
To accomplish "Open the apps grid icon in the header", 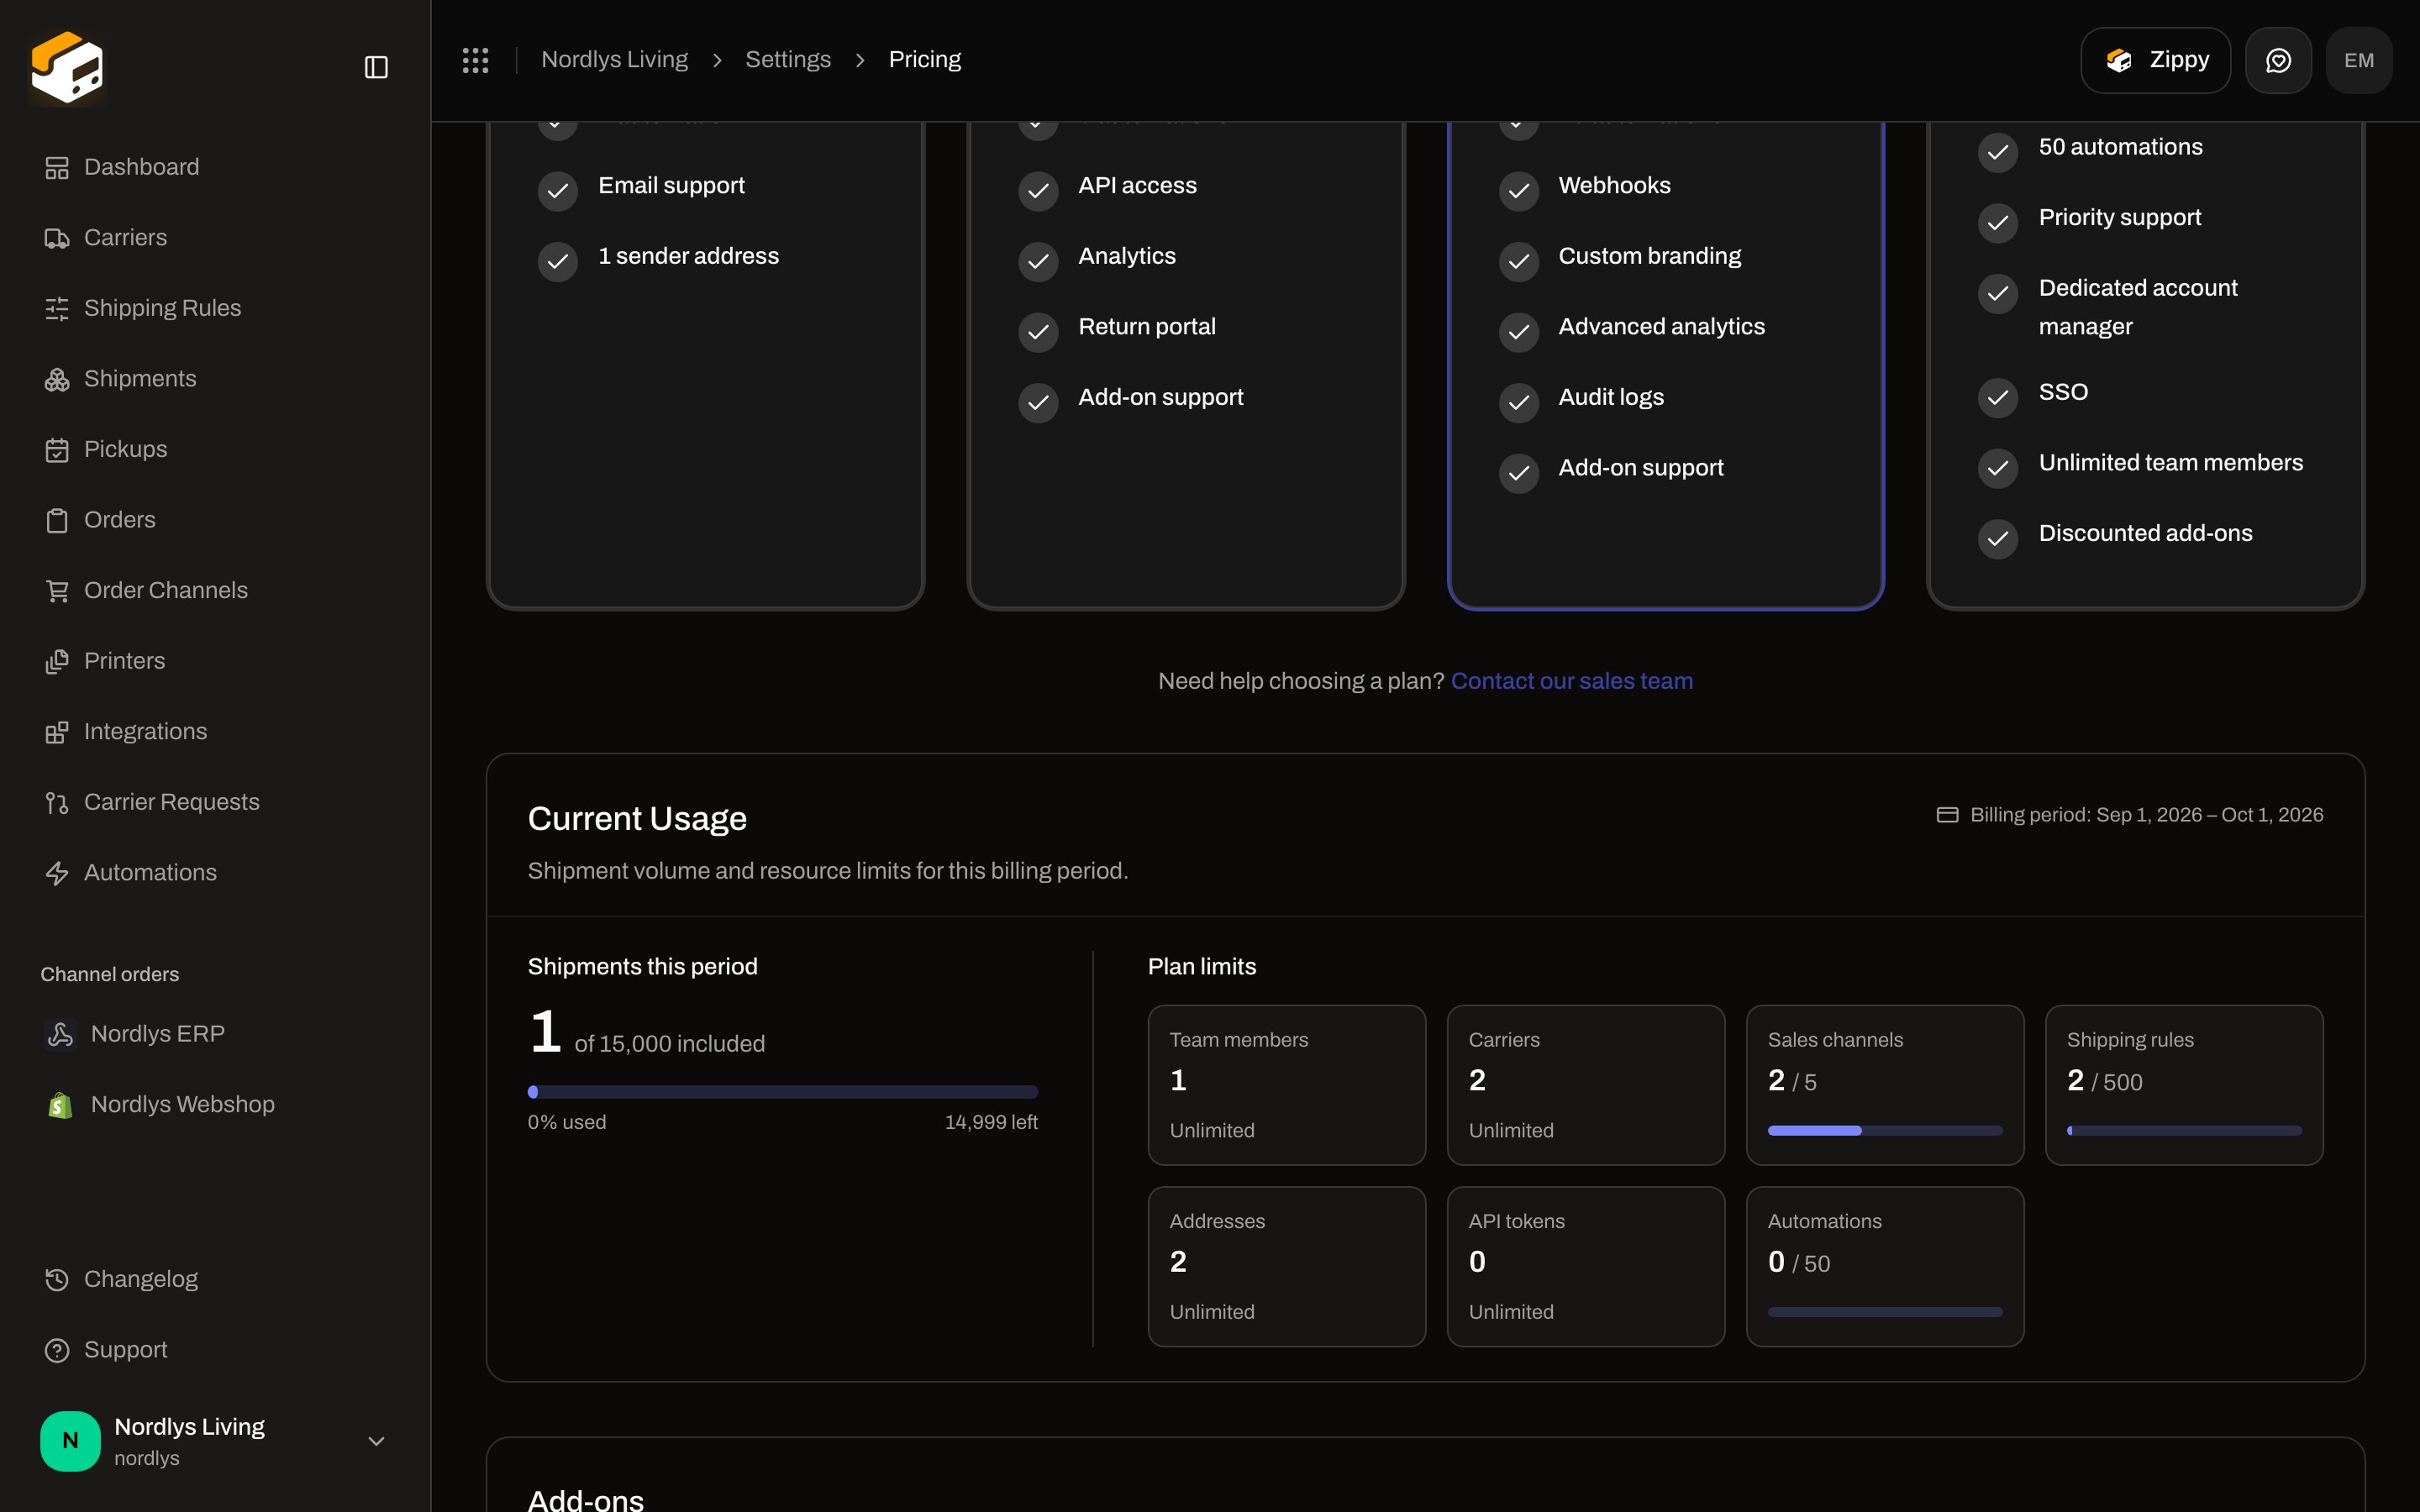I will pos(475,60).
